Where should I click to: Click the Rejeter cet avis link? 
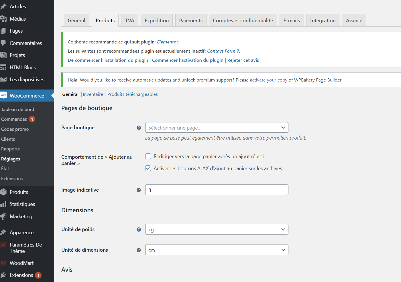243,60
